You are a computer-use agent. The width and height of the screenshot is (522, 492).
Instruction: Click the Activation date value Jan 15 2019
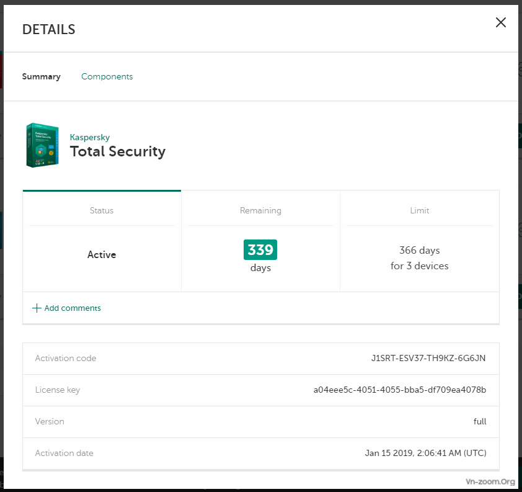[x=425, y=454]
